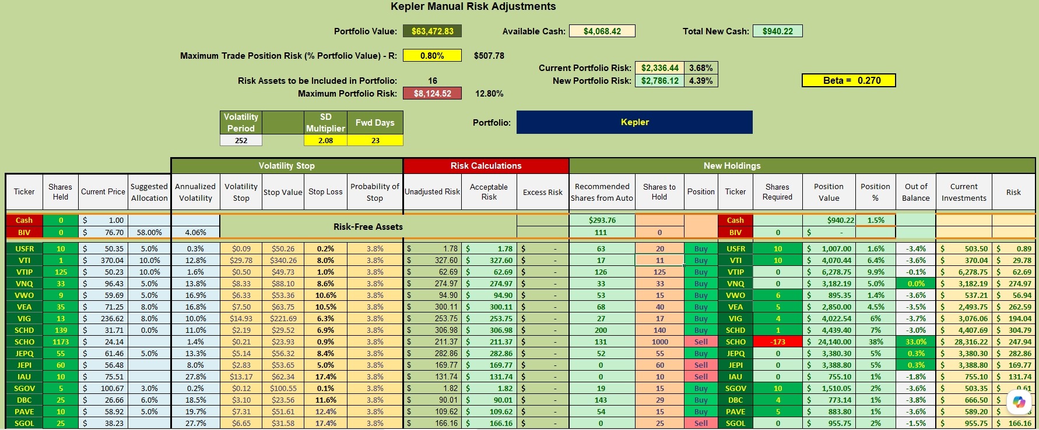Screen dimensions: 1039x430
Task: Click the Suggested Allocation column header
Action: pos(149,192)
